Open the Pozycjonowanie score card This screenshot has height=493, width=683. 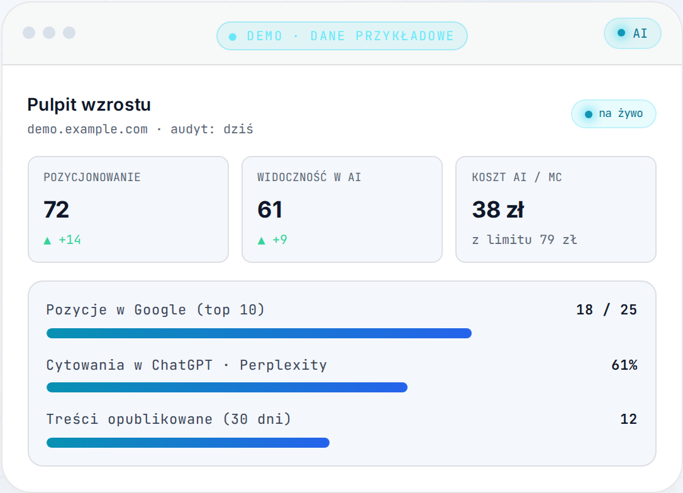tap(128, 209)
